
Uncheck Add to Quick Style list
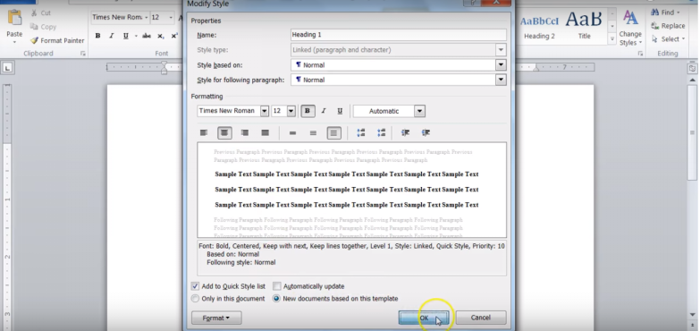point(195,286)
